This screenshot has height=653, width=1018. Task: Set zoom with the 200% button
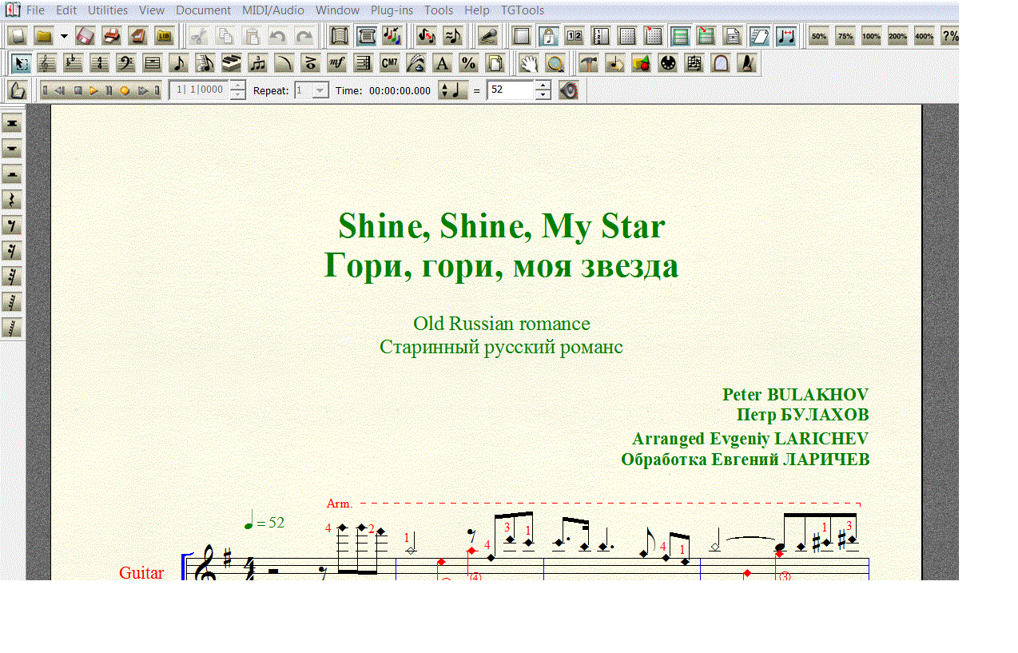[897, 36]
